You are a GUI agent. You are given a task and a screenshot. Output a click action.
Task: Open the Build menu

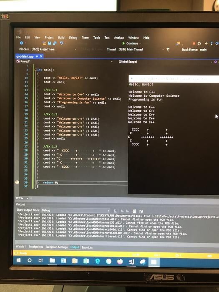pyautogui.click(x=61, y=38)
